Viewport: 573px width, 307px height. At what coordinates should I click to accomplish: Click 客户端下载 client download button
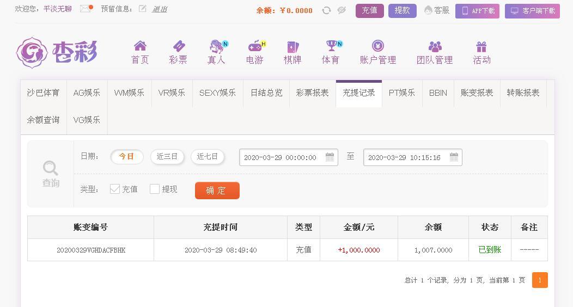click(532, 11)
